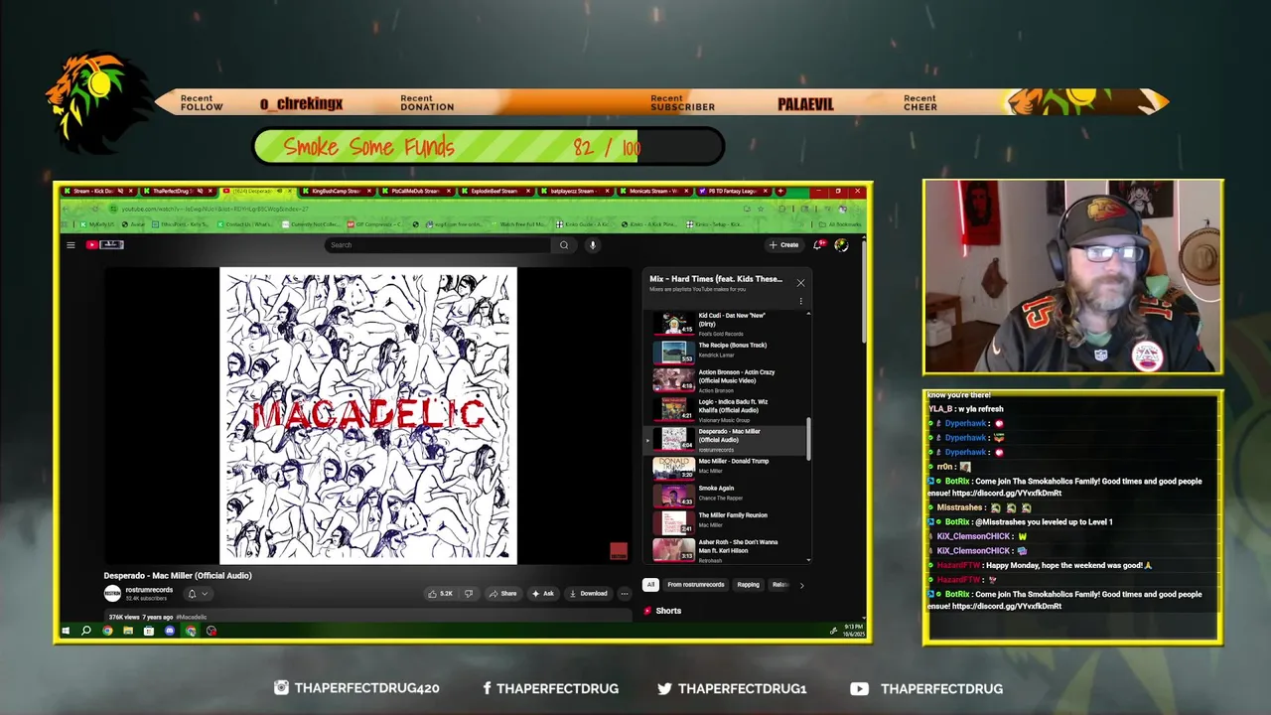The image size is (1271, 715).
Task: Open OBS icon in the taskbar
Action: point(212,631)
